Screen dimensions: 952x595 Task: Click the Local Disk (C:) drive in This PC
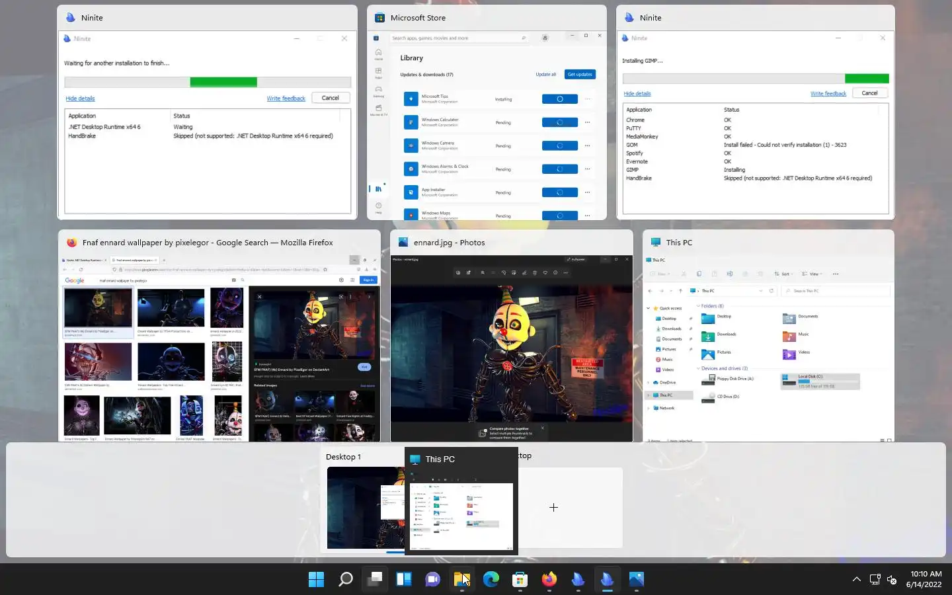point(820,381)
